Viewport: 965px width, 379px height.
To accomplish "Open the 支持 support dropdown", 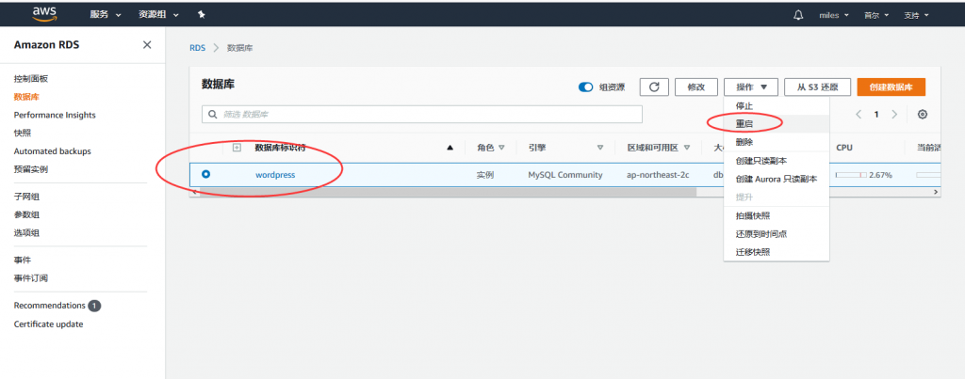I will tap(916, 15).
